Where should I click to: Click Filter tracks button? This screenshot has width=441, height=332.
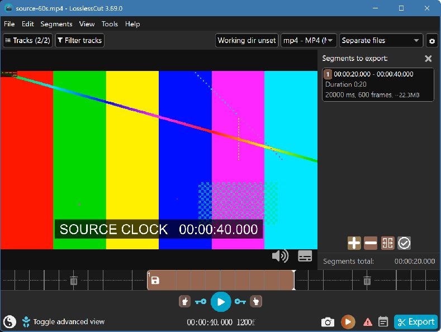(80, 40)
